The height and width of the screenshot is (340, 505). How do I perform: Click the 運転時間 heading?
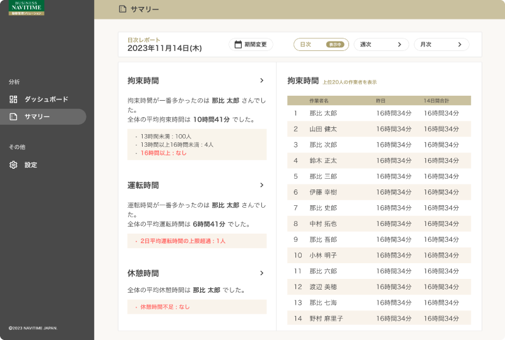click(x=143, y=185)
